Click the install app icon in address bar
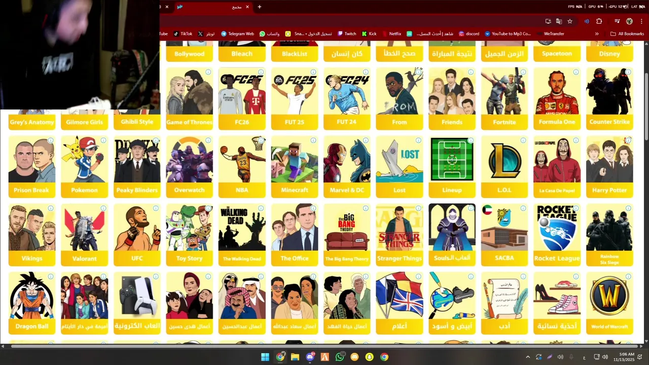 (548, 21)
